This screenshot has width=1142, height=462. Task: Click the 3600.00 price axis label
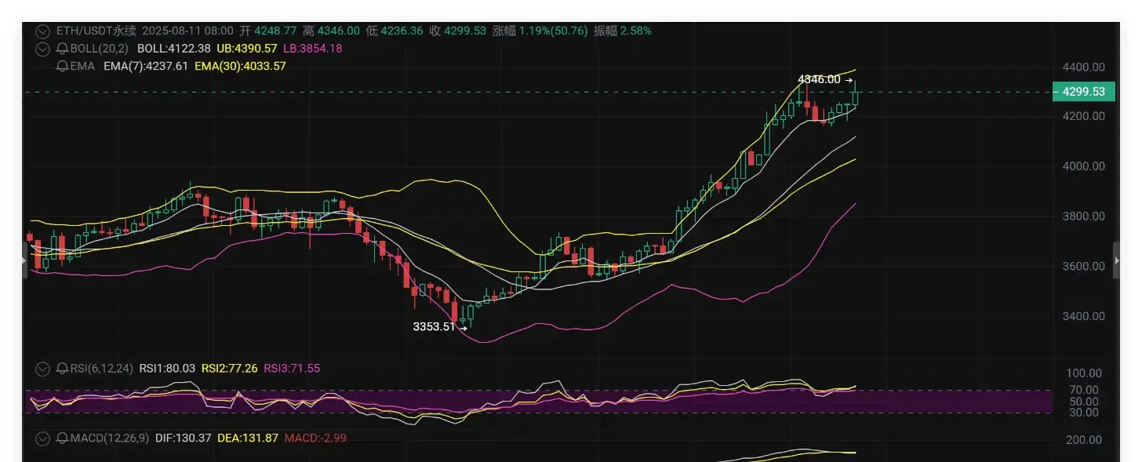(1083, 267)
